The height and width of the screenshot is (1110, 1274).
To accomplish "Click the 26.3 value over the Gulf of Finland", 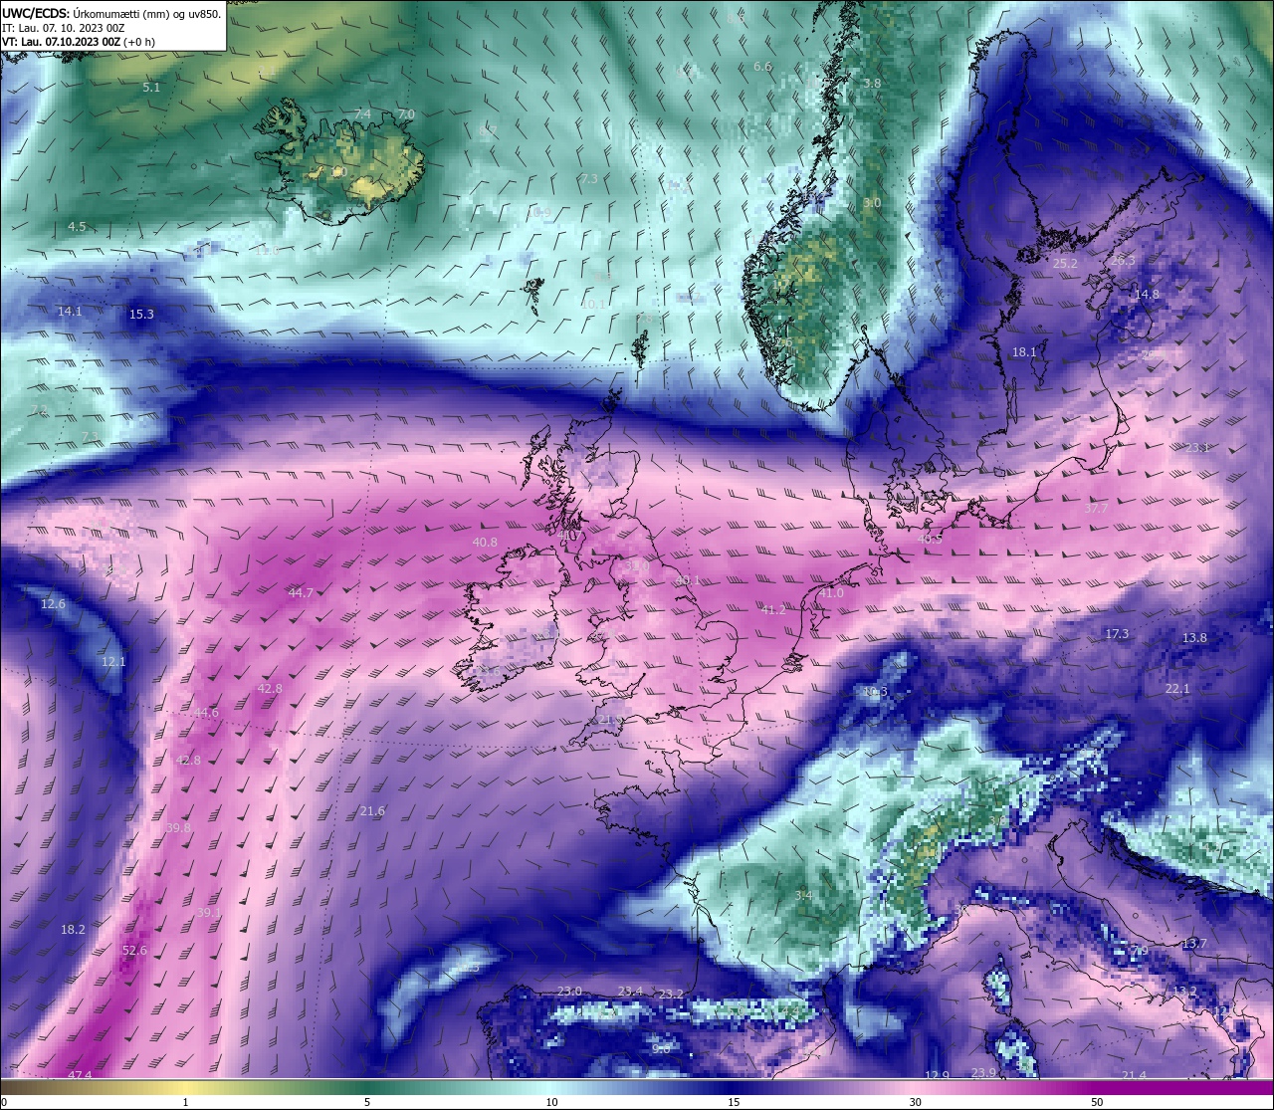I will [1123, 260].
